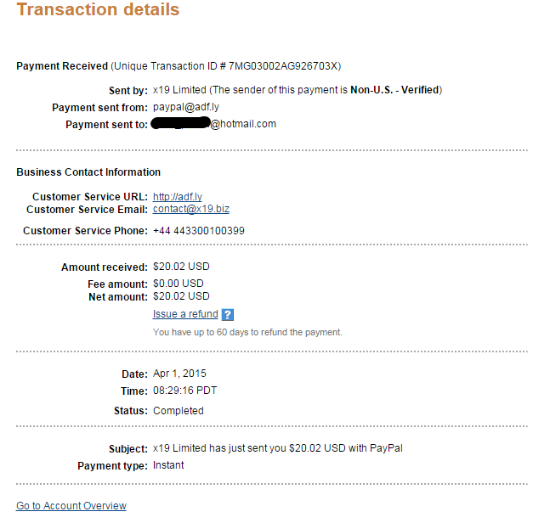Image resolution: width=533 pixels, height=523 pixels.
Task: Click the Amount received value $20.02 USD
Action: (x=181, y=267)
